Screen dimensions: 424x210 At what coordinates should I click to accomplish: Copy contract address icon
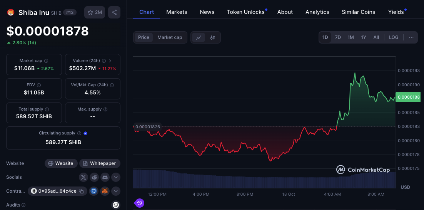[81, 191]
